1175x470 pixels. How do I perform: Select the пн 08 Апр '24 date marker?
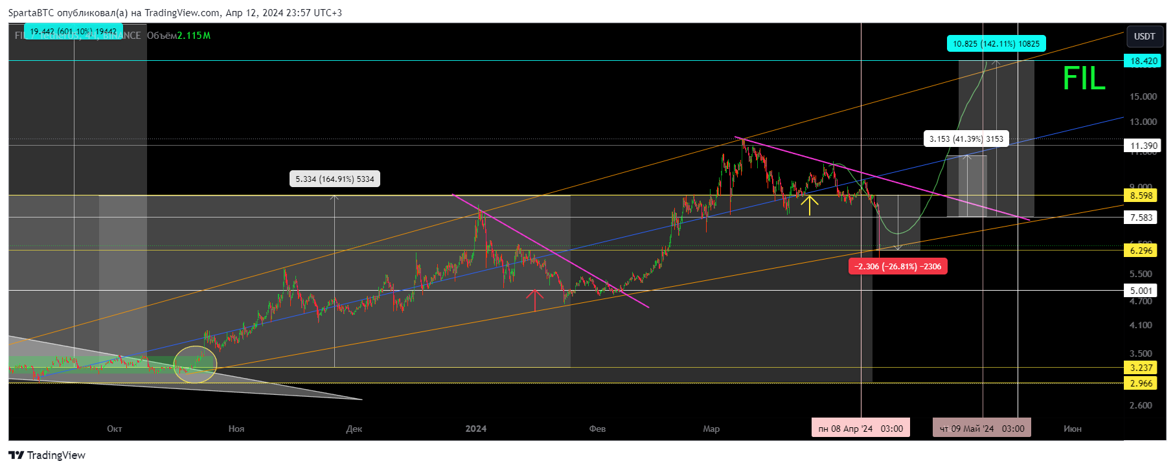(x=861, y=428)
